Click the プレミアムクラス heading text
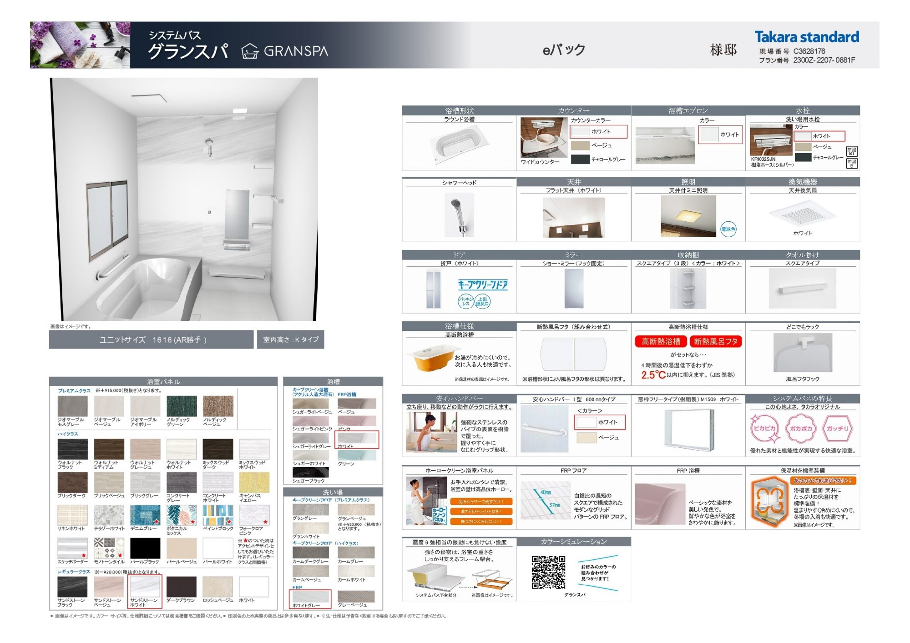910x643 pixels. 74,391
